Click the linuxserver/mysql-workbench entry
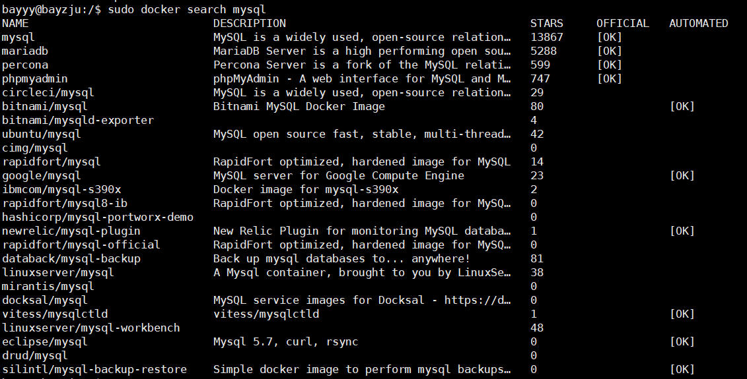747x379 pixels. click(x=91, y=328)
